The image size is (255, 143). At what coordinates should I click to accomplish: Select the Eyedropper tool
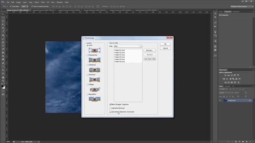[x=3, y=31]
